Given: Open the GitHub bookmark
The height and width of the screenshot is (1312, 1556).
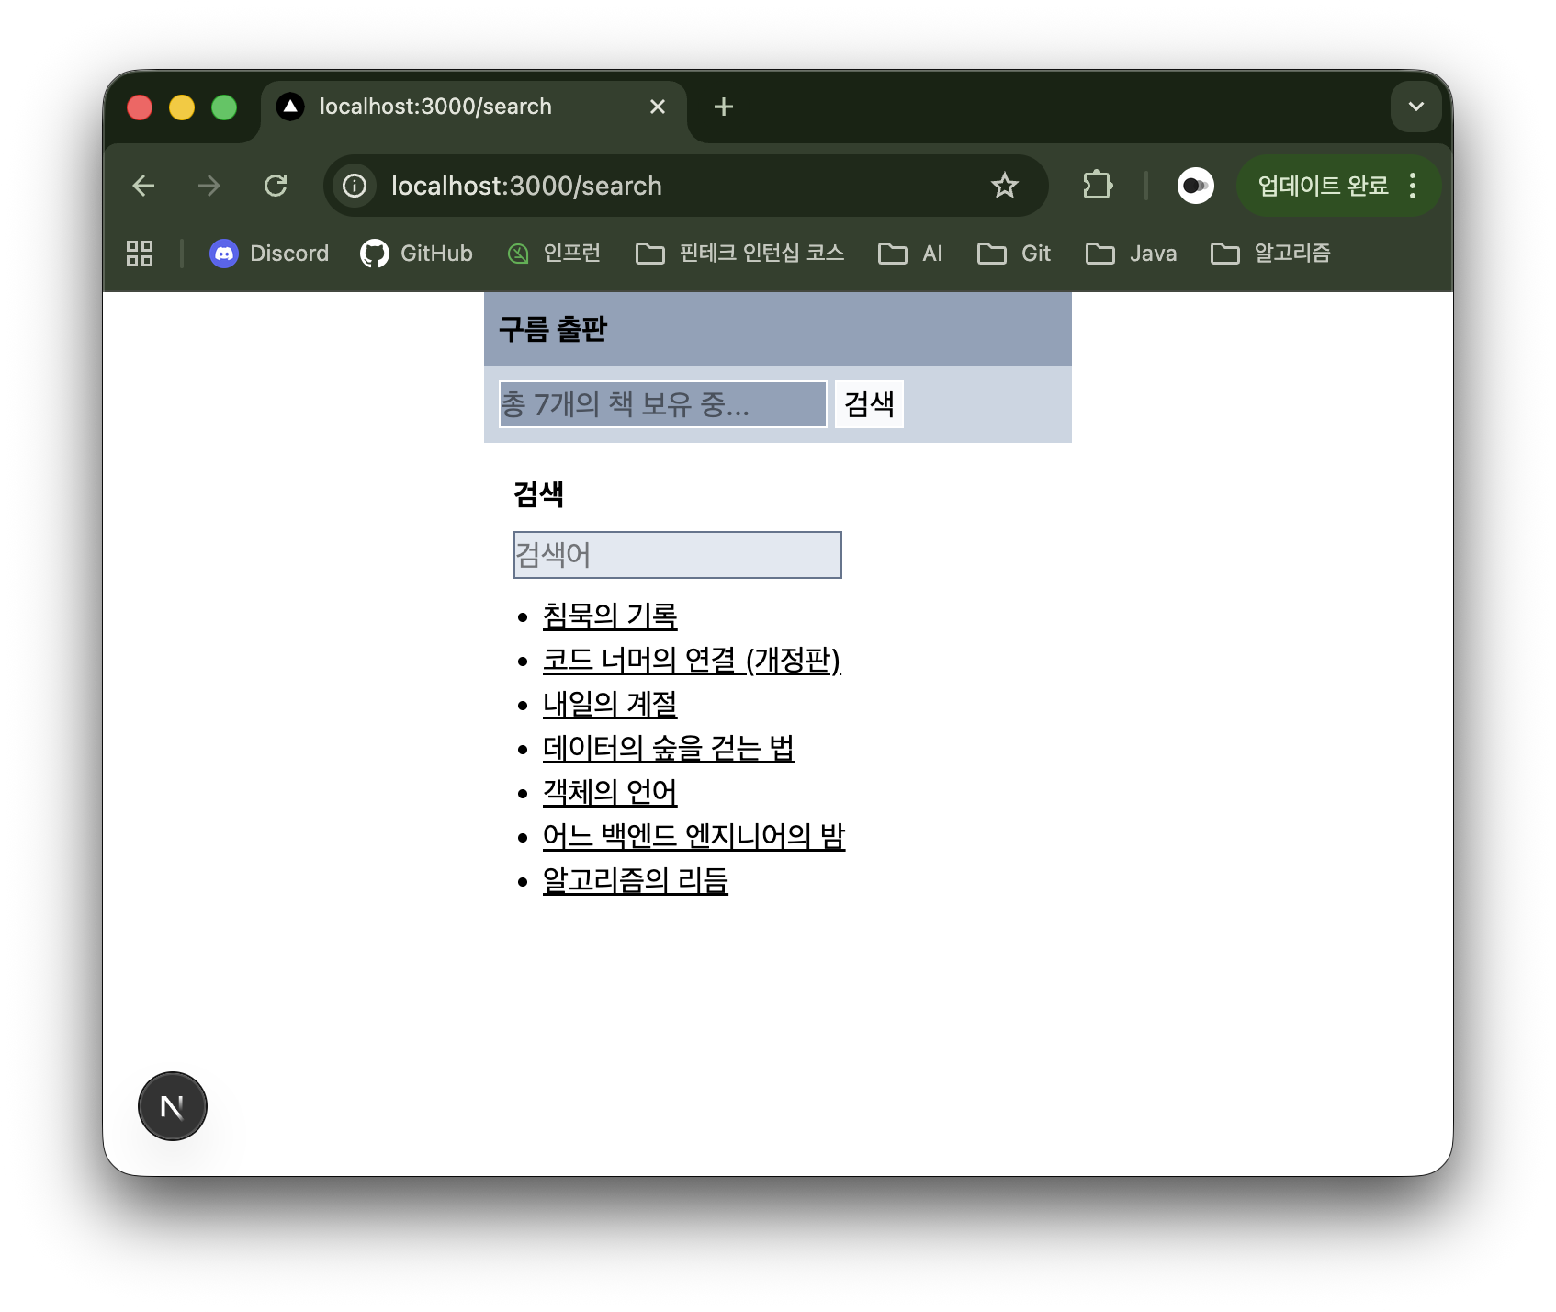Looking at the screenshot, I should point(417,254).
